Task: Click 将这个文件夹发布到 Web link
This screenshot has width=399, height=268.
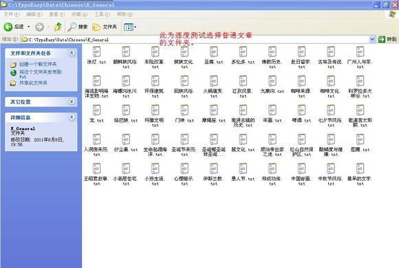Action: pos(40,74)
